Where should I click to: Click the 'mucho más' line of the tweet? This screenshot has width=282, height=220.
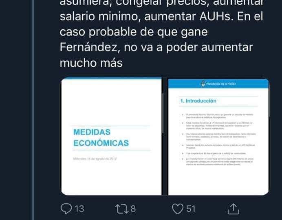pos(91,63)
